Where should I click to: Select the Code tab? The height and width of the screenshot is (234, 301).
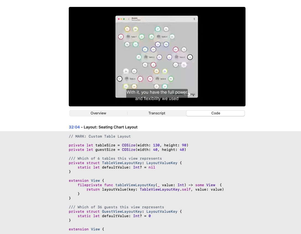(x=216, y=113)
